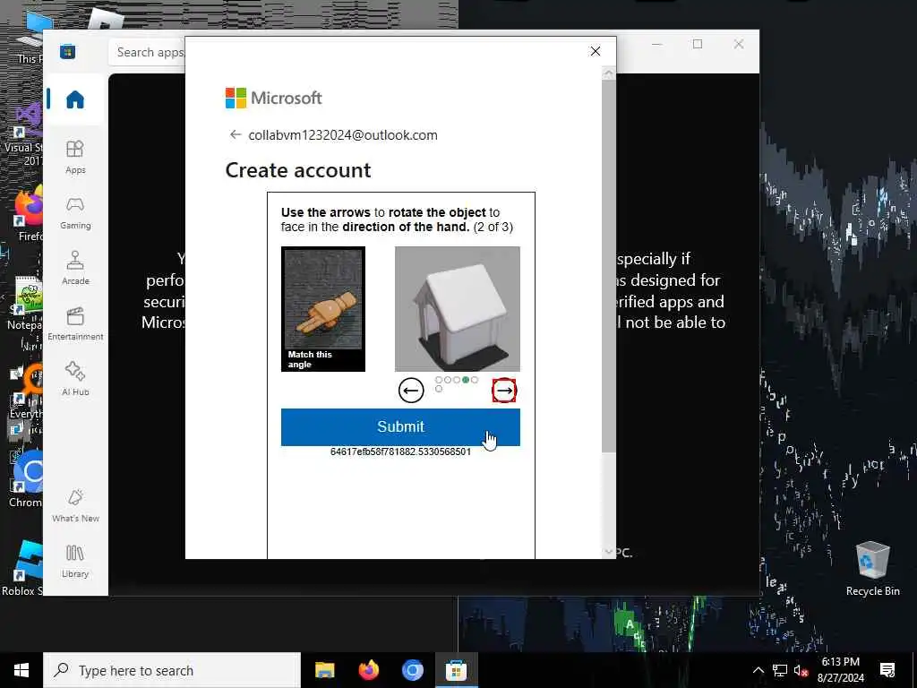Viewport: 917px width, 688px height.
Task: Submit the captcha answer
Action: 400,426
